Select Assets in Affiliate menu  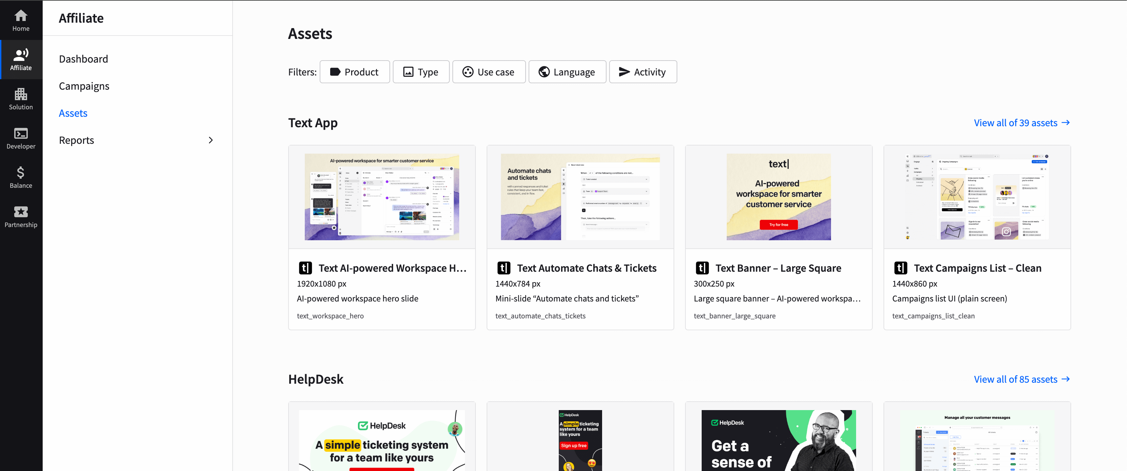73,113
